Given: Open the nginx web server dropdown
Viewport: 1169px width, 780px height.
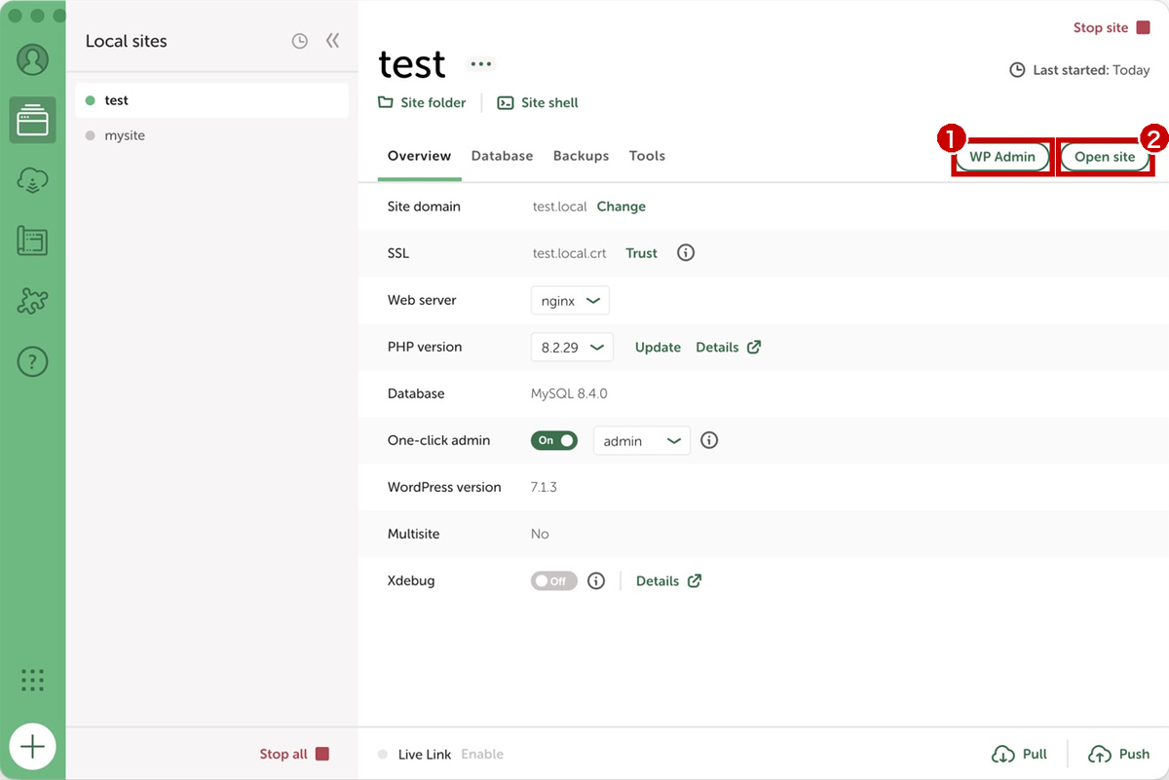Looking at the screenshot, I should tap(570, 300).
